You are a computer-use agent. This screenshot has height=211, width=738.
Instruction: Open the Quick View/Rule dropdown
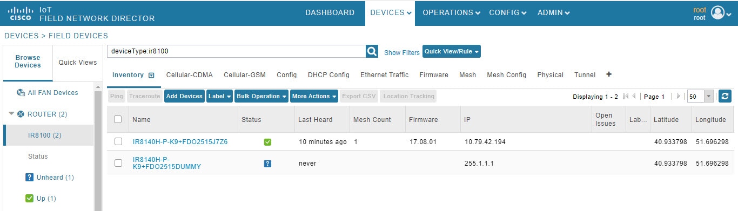click(451, 51)
